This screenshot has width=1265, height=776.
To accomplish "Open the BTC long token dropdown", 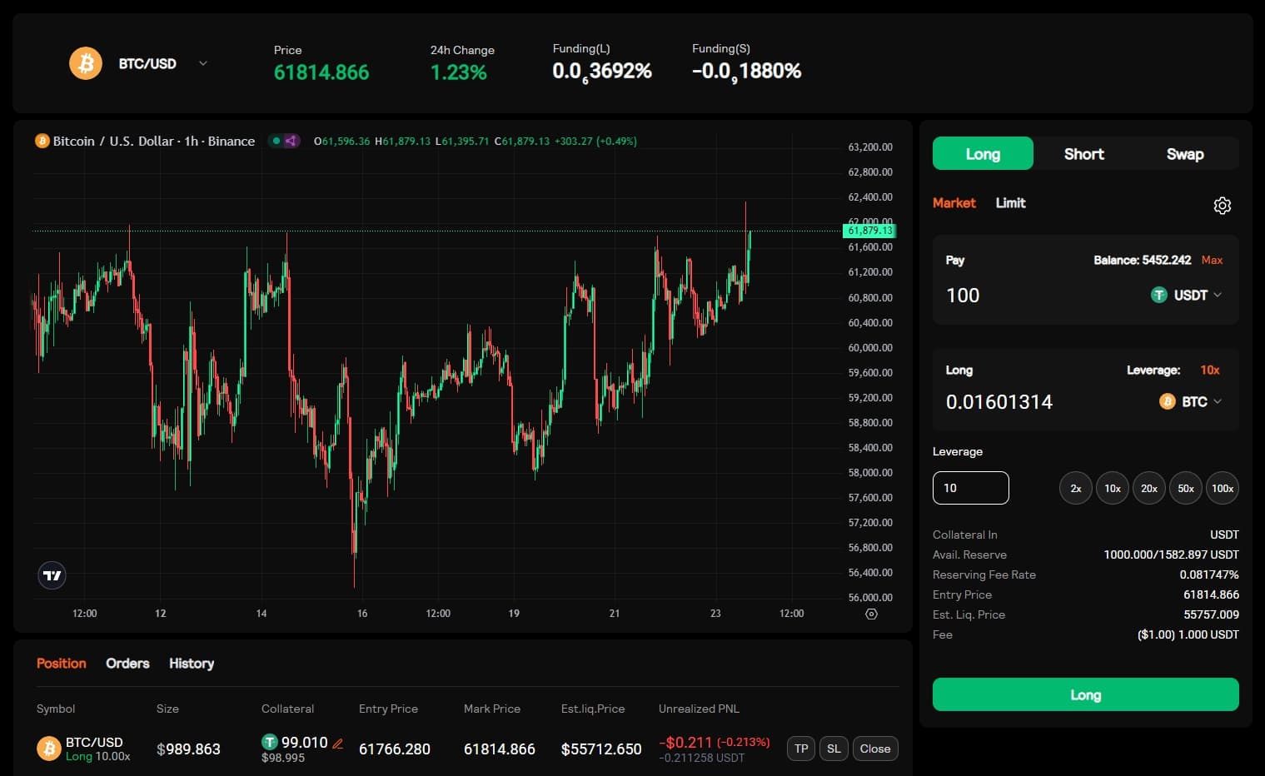I will click(x=1191, y=401).
